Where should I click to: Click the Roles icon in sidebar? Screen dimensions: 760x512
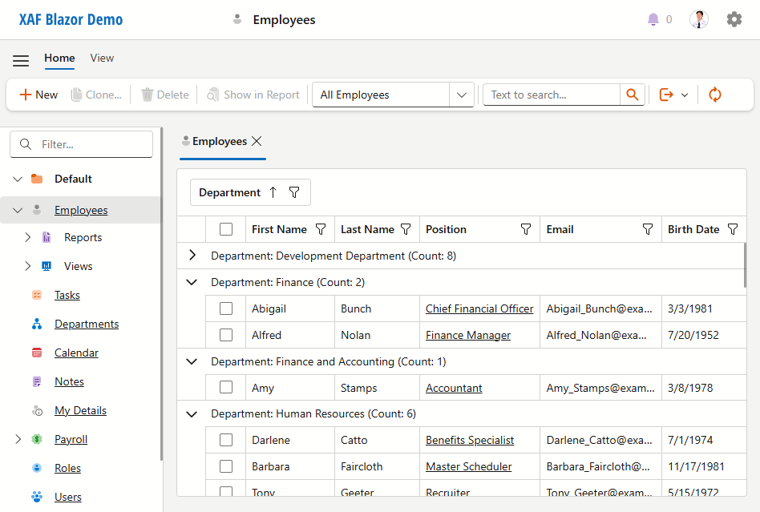coord(37,468)
